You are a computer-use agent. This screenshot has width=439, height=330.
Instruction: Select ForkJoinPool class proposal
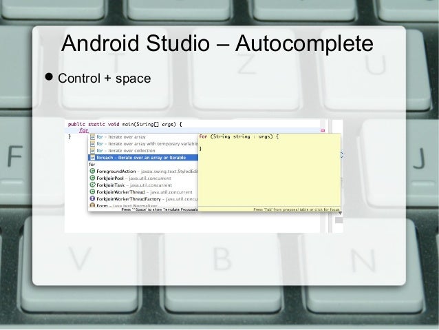coord(143,178)
